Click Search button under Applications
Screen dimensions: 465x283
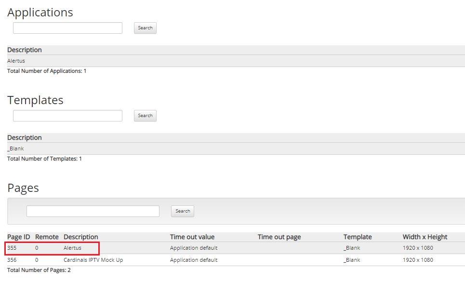point(145,28)
